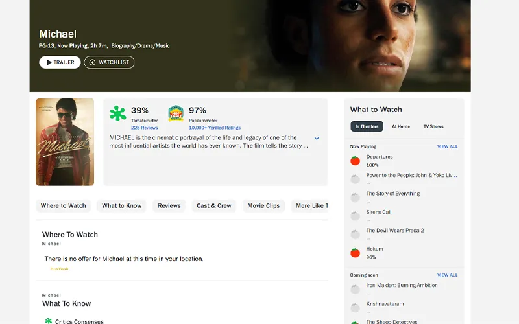Open 10,000+ Verified Ratings link
The width and height of the screenshot is (519, 324).
pyautogui.click(x=215, y=128)
